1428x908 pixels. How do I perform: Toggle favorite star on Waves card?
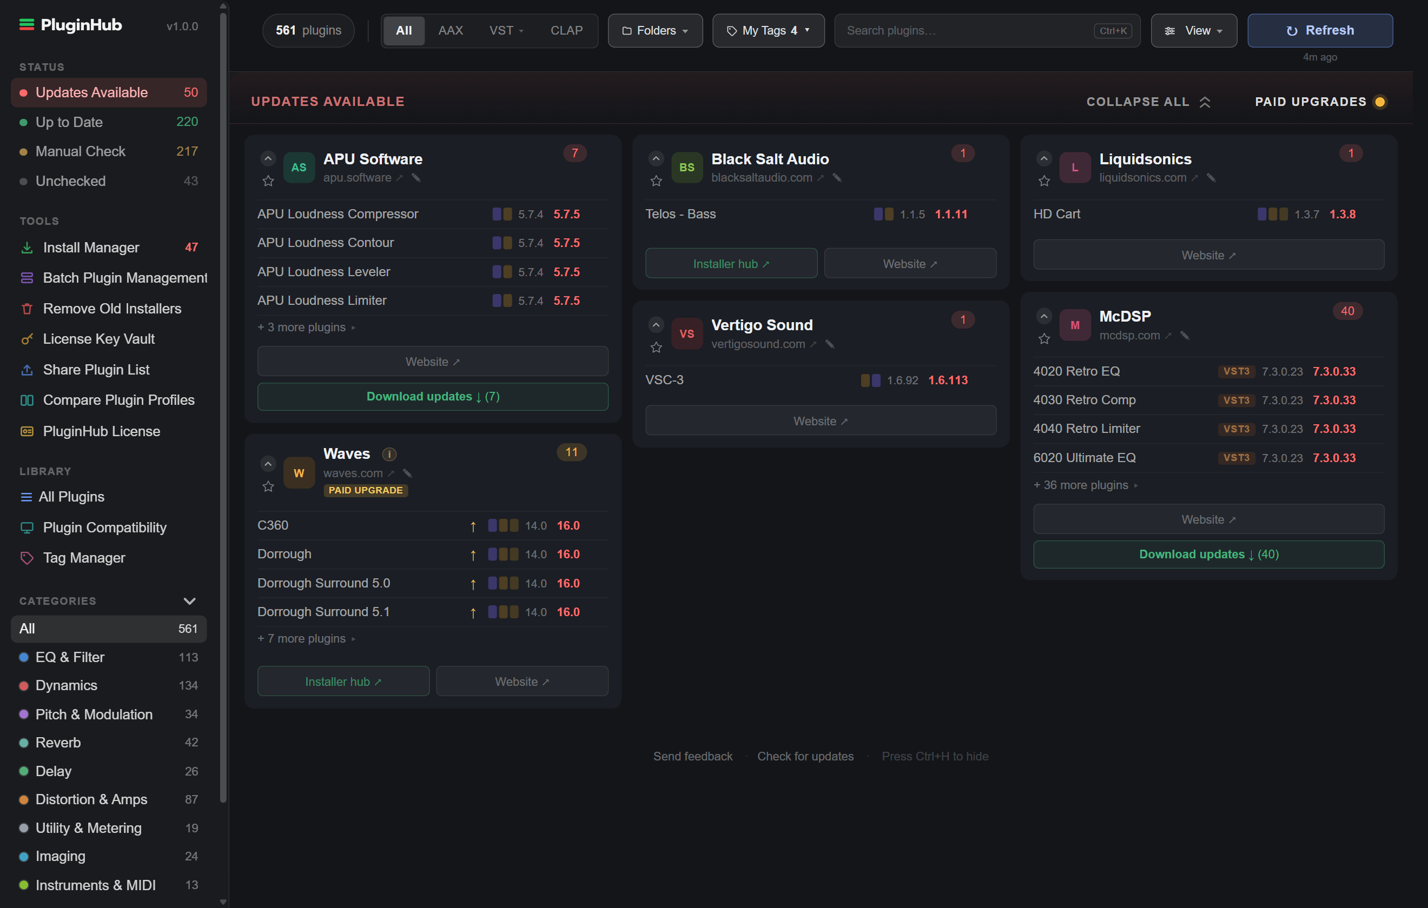coord(268,486)
